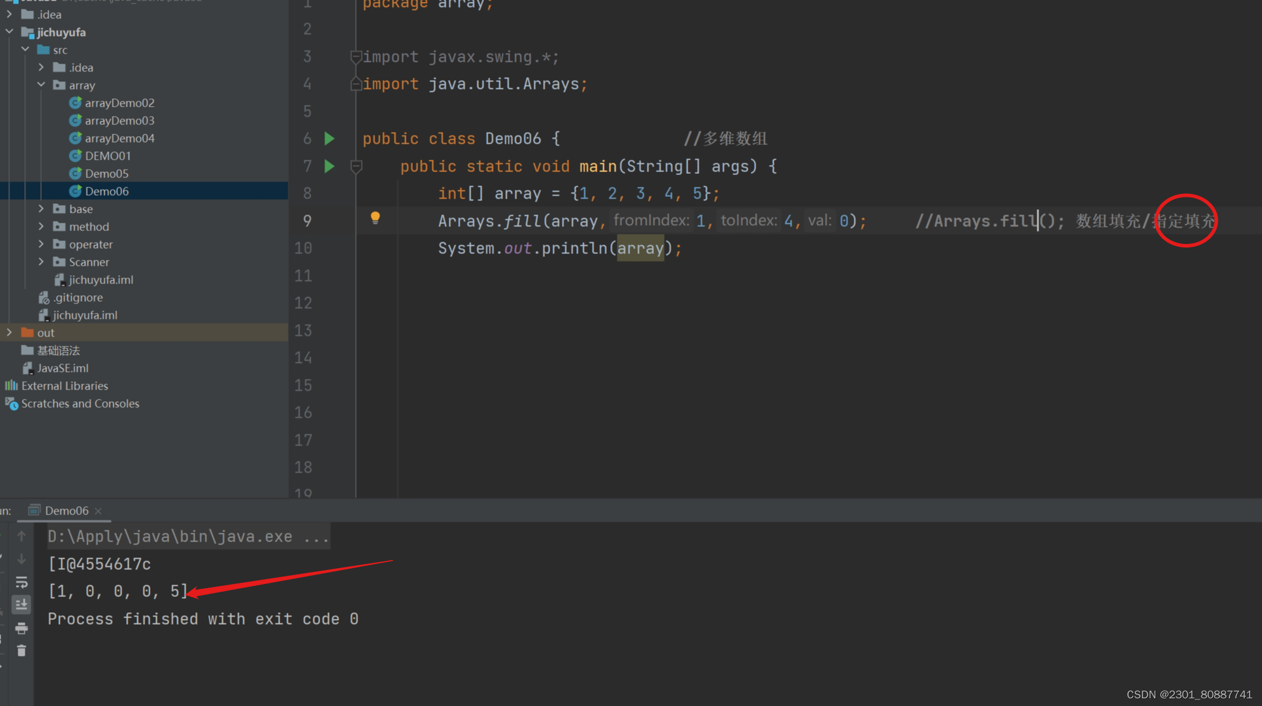The width and height of the screenshot is (1262, 706).
Task: Expand the out folder
Action: [9, 332]
